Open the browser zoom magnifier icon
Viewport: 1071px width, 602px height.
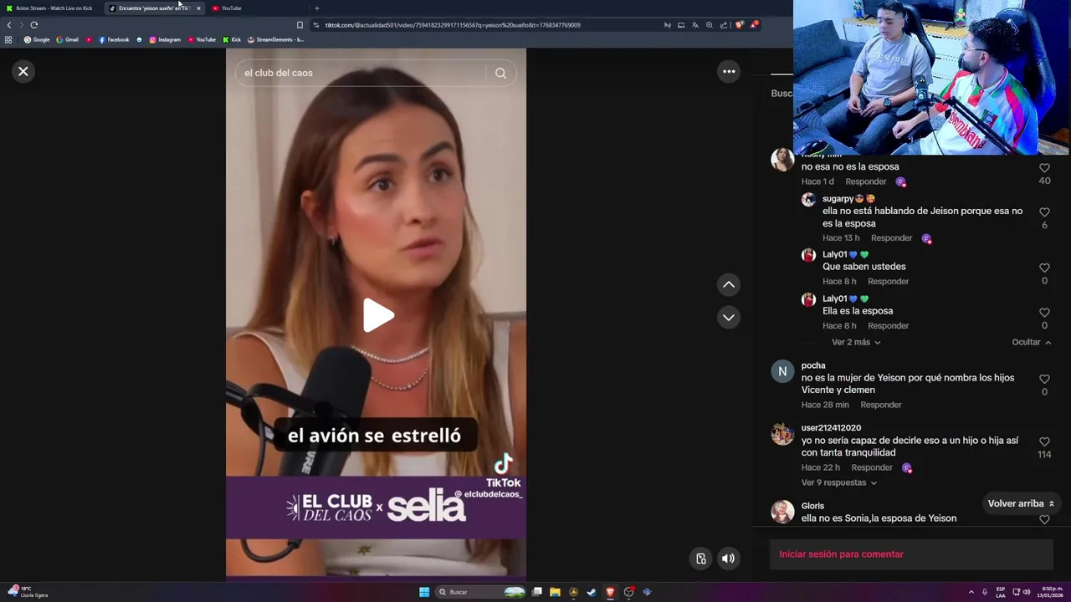tap(710, 25)
